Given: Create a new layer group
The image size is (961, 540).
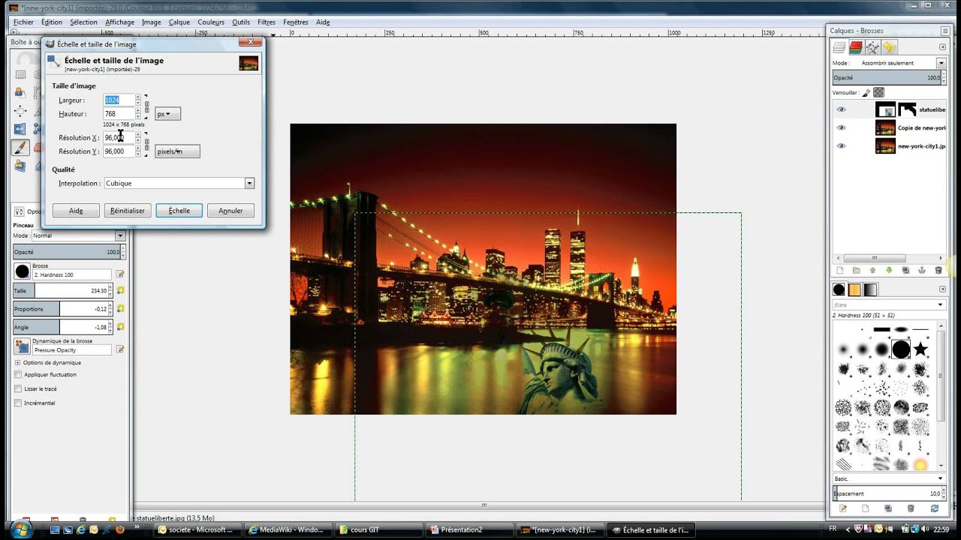Looking at the screenshot, I should tap(856, 270).
